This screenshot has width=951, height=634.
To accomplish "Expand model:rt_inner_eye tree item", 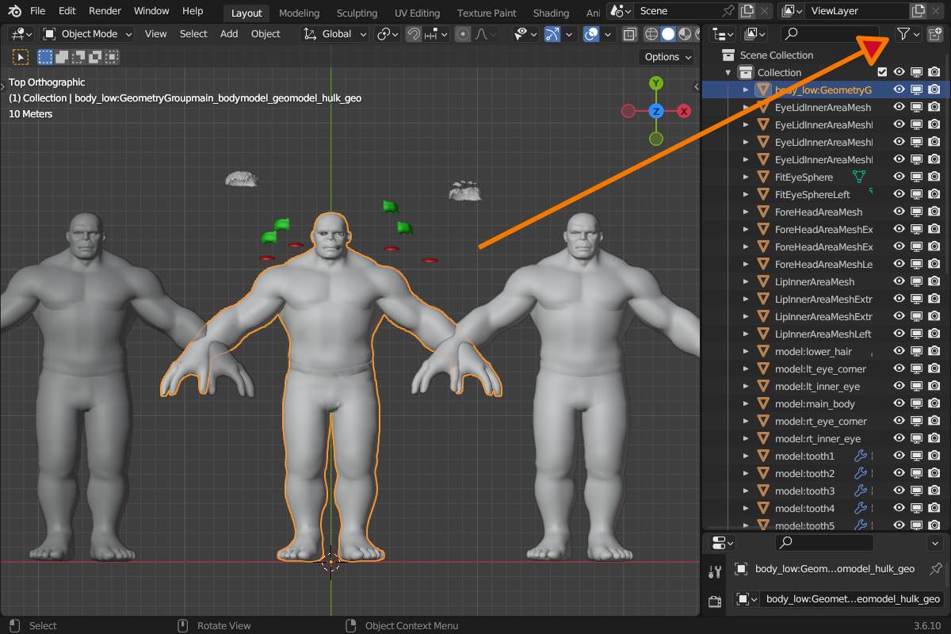I will click(746, 438).
